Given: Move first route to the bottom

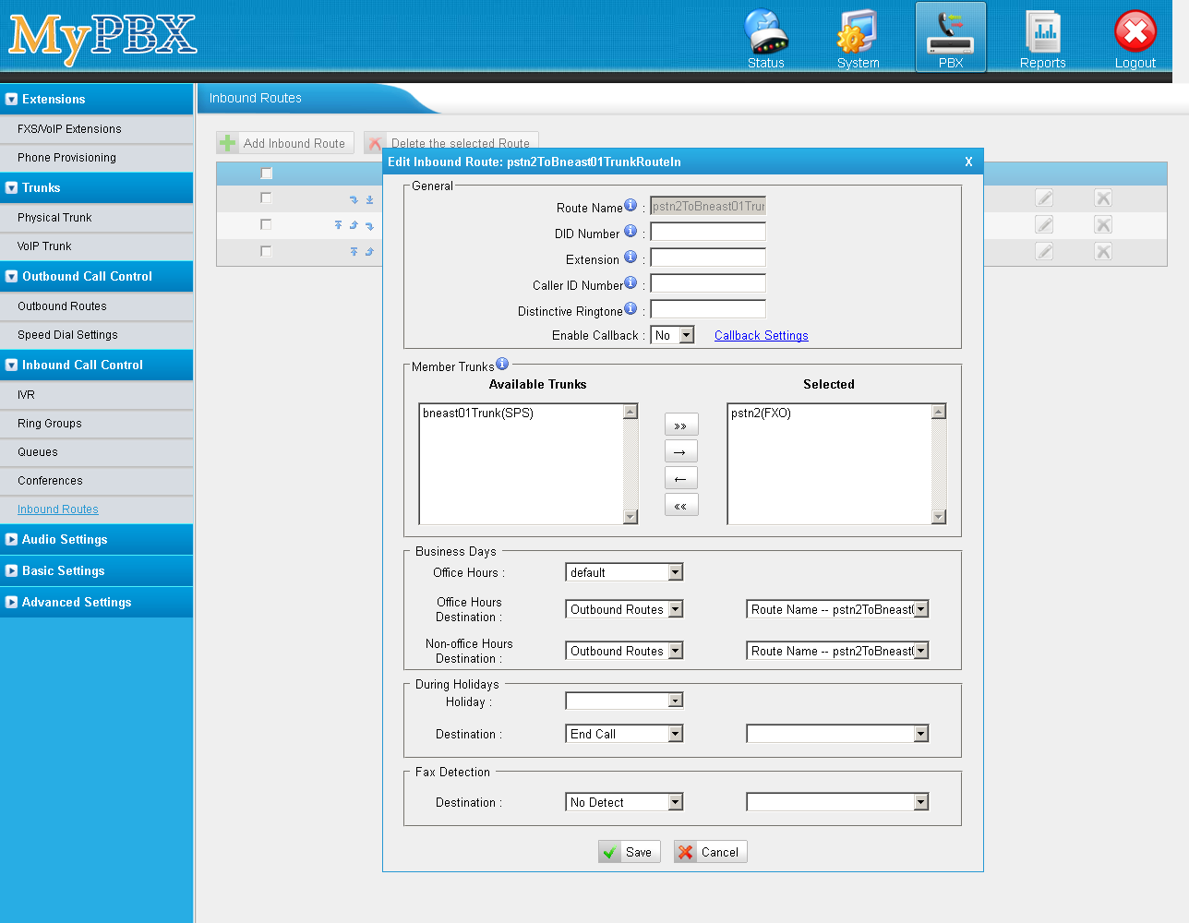Looking at the screenshot, I should click(x=369, y=199).
